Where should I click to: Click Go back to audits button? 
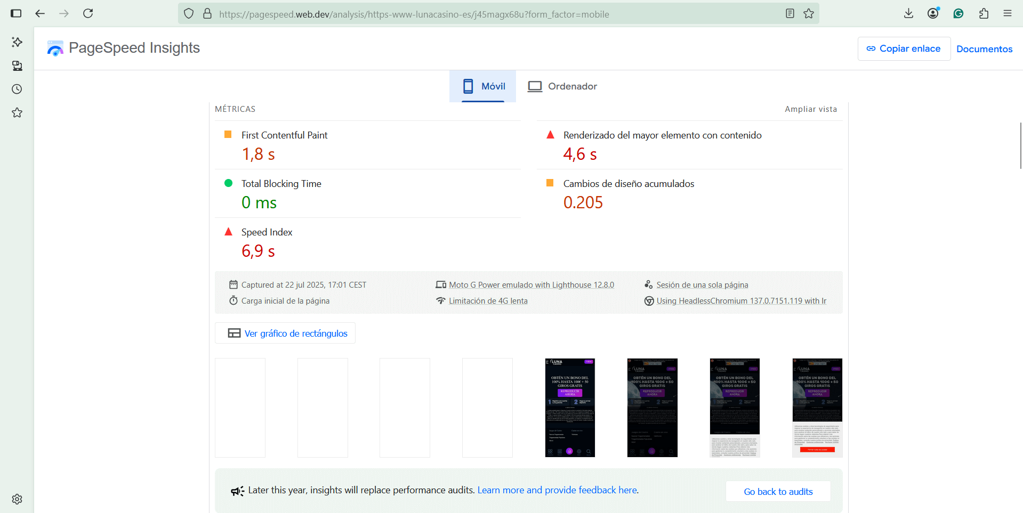(778, 491)
